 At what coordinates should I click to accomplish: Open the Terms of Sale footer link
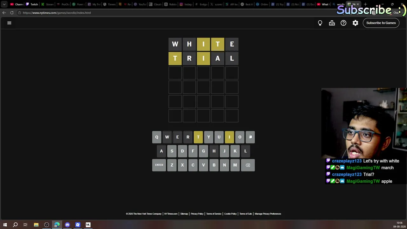pyautogui.click(x=246, y=214)
